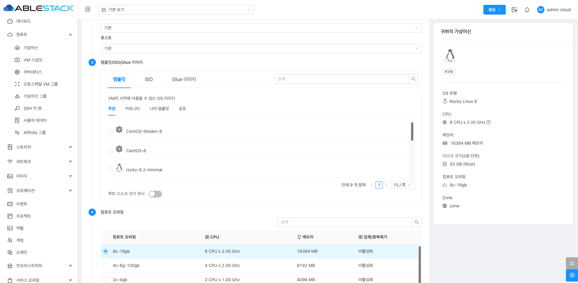Select the CentOS-Stream-8 template radio button
This screenshot has height=283, width=578.
(x=111, y=131)
